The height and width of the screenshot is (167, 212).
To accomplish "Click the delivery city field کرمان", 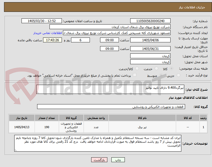I will (150, 62).
